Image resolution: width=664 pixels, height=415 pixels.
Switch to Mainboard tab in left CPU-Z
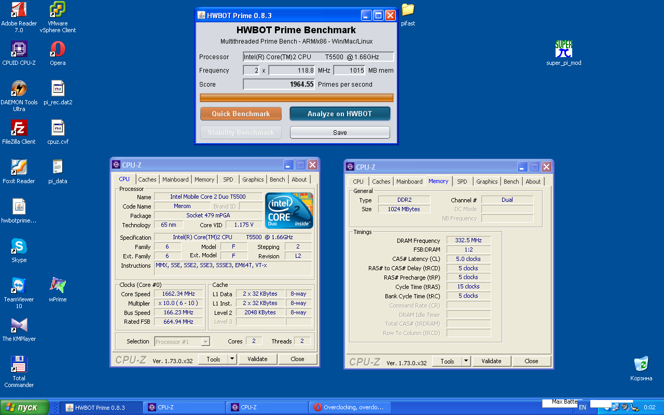(175, 179)
